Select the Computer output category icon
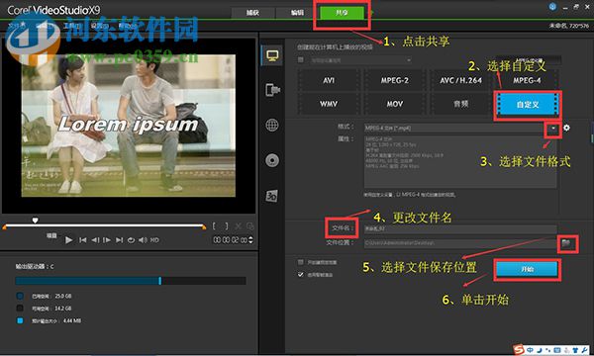Image resolution: width=594 pixels, height=356 pixels. (272, 56)
